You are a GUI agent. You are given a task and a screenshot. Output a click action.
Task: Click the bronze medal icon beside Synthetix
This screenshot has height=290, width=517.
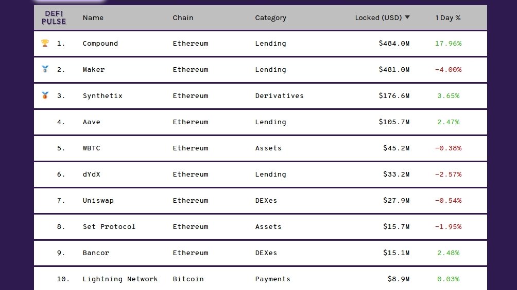45,95
